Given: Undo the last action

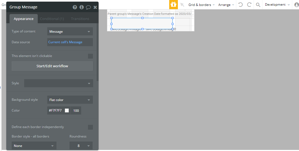Looking at the screenshot, I should [x=240, y=5].
